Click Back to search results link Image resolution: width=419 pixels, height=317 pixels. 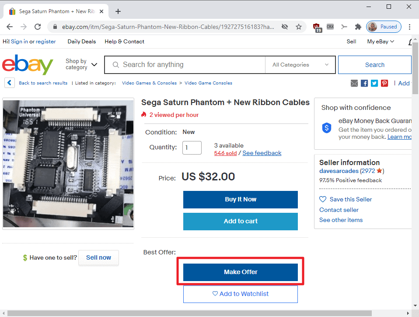point(43,83)
